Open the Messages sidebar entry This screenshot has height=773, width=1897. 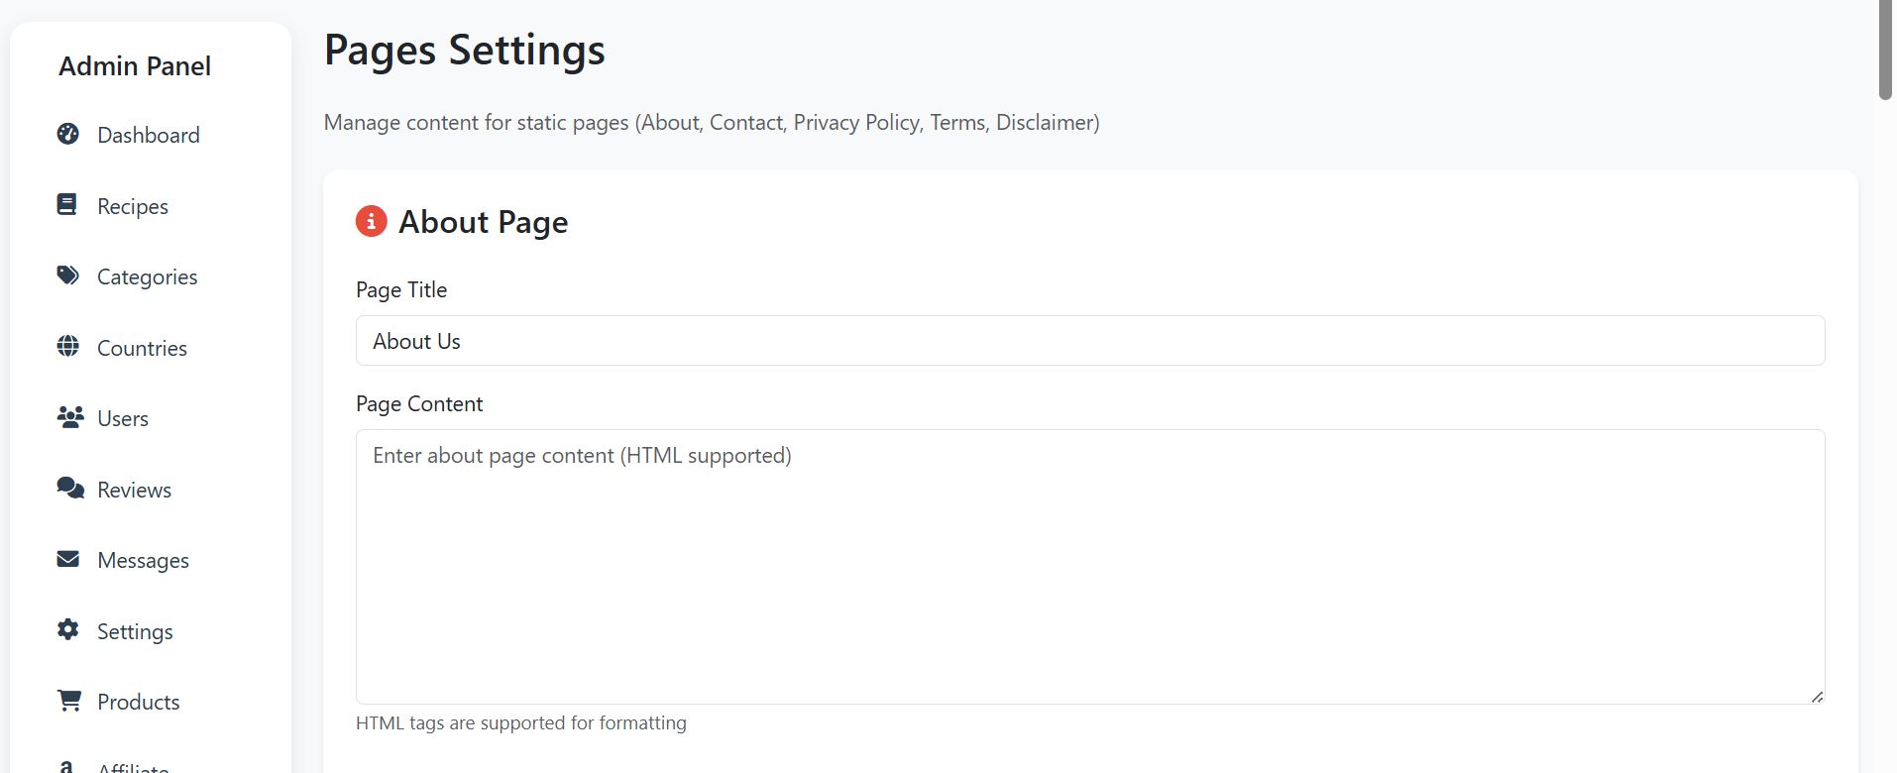click(x=143, y=560)
